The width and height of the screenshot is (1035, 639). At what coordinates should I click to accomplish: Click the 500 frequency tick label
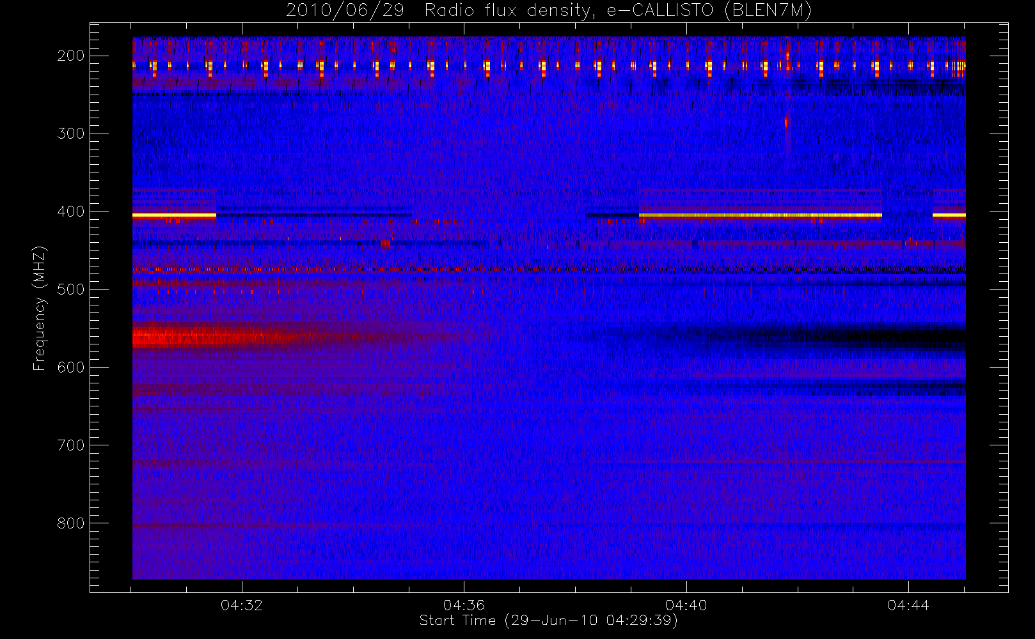click(71, 289)
